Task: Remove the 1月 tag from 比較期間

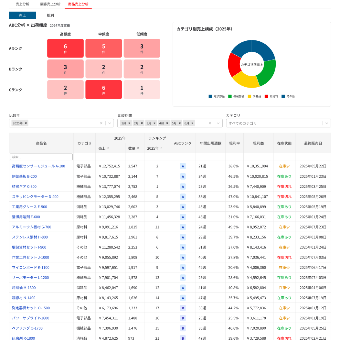Action: [x=129, y=123]
